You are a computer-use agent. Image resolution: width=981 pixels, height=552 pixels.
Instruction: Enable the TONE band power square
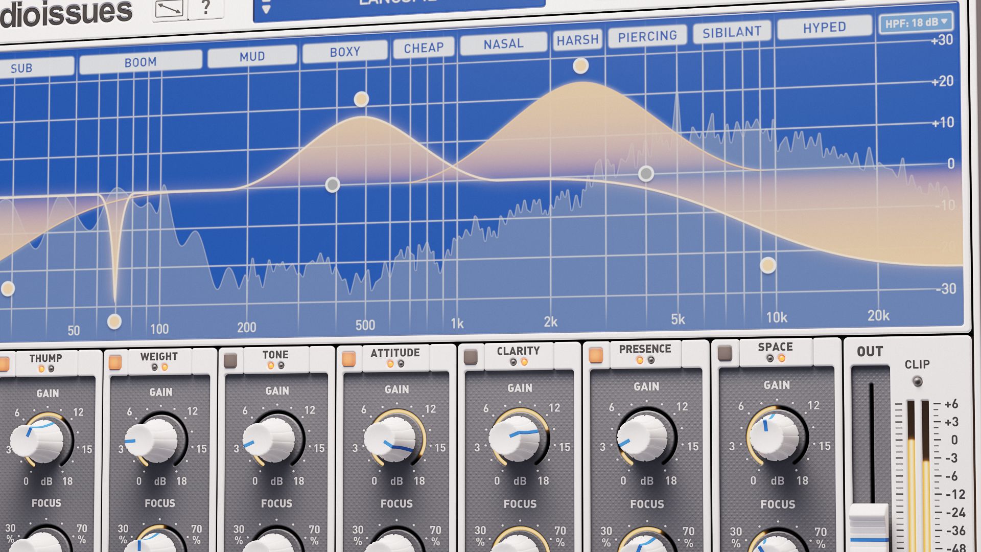pyautogui.click(x=230, y=360)
